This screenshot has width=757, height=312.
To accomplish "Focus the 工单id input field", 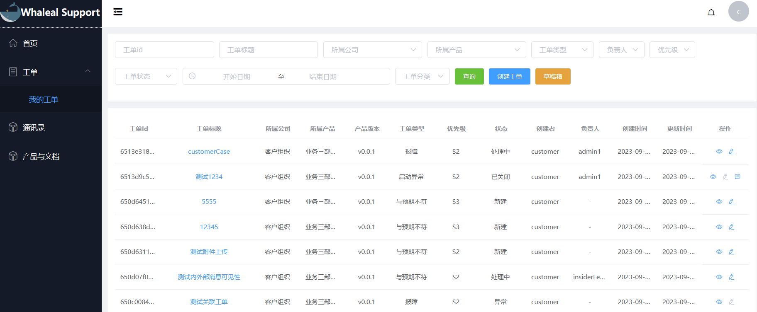I will (164, 50).
